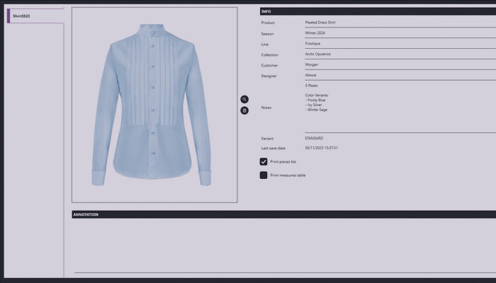Click the ANNOTATION section header
Viewport: 496px width, 283px height.
283,214
